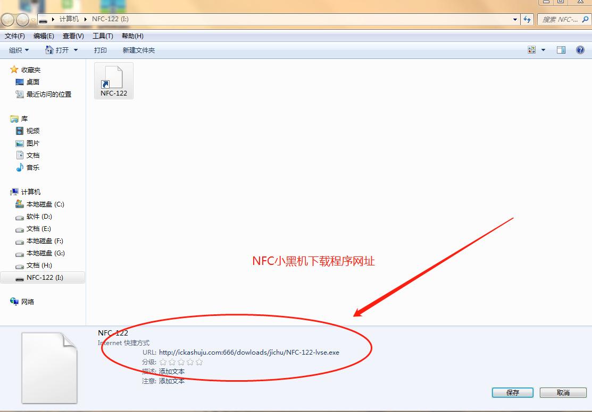This screenshot has height=412, width=592.
Task: Click the change view icon
Action: tap(531, 50)
